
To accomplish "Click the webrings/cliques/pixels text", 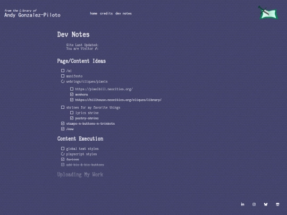I will pos(87,82).
